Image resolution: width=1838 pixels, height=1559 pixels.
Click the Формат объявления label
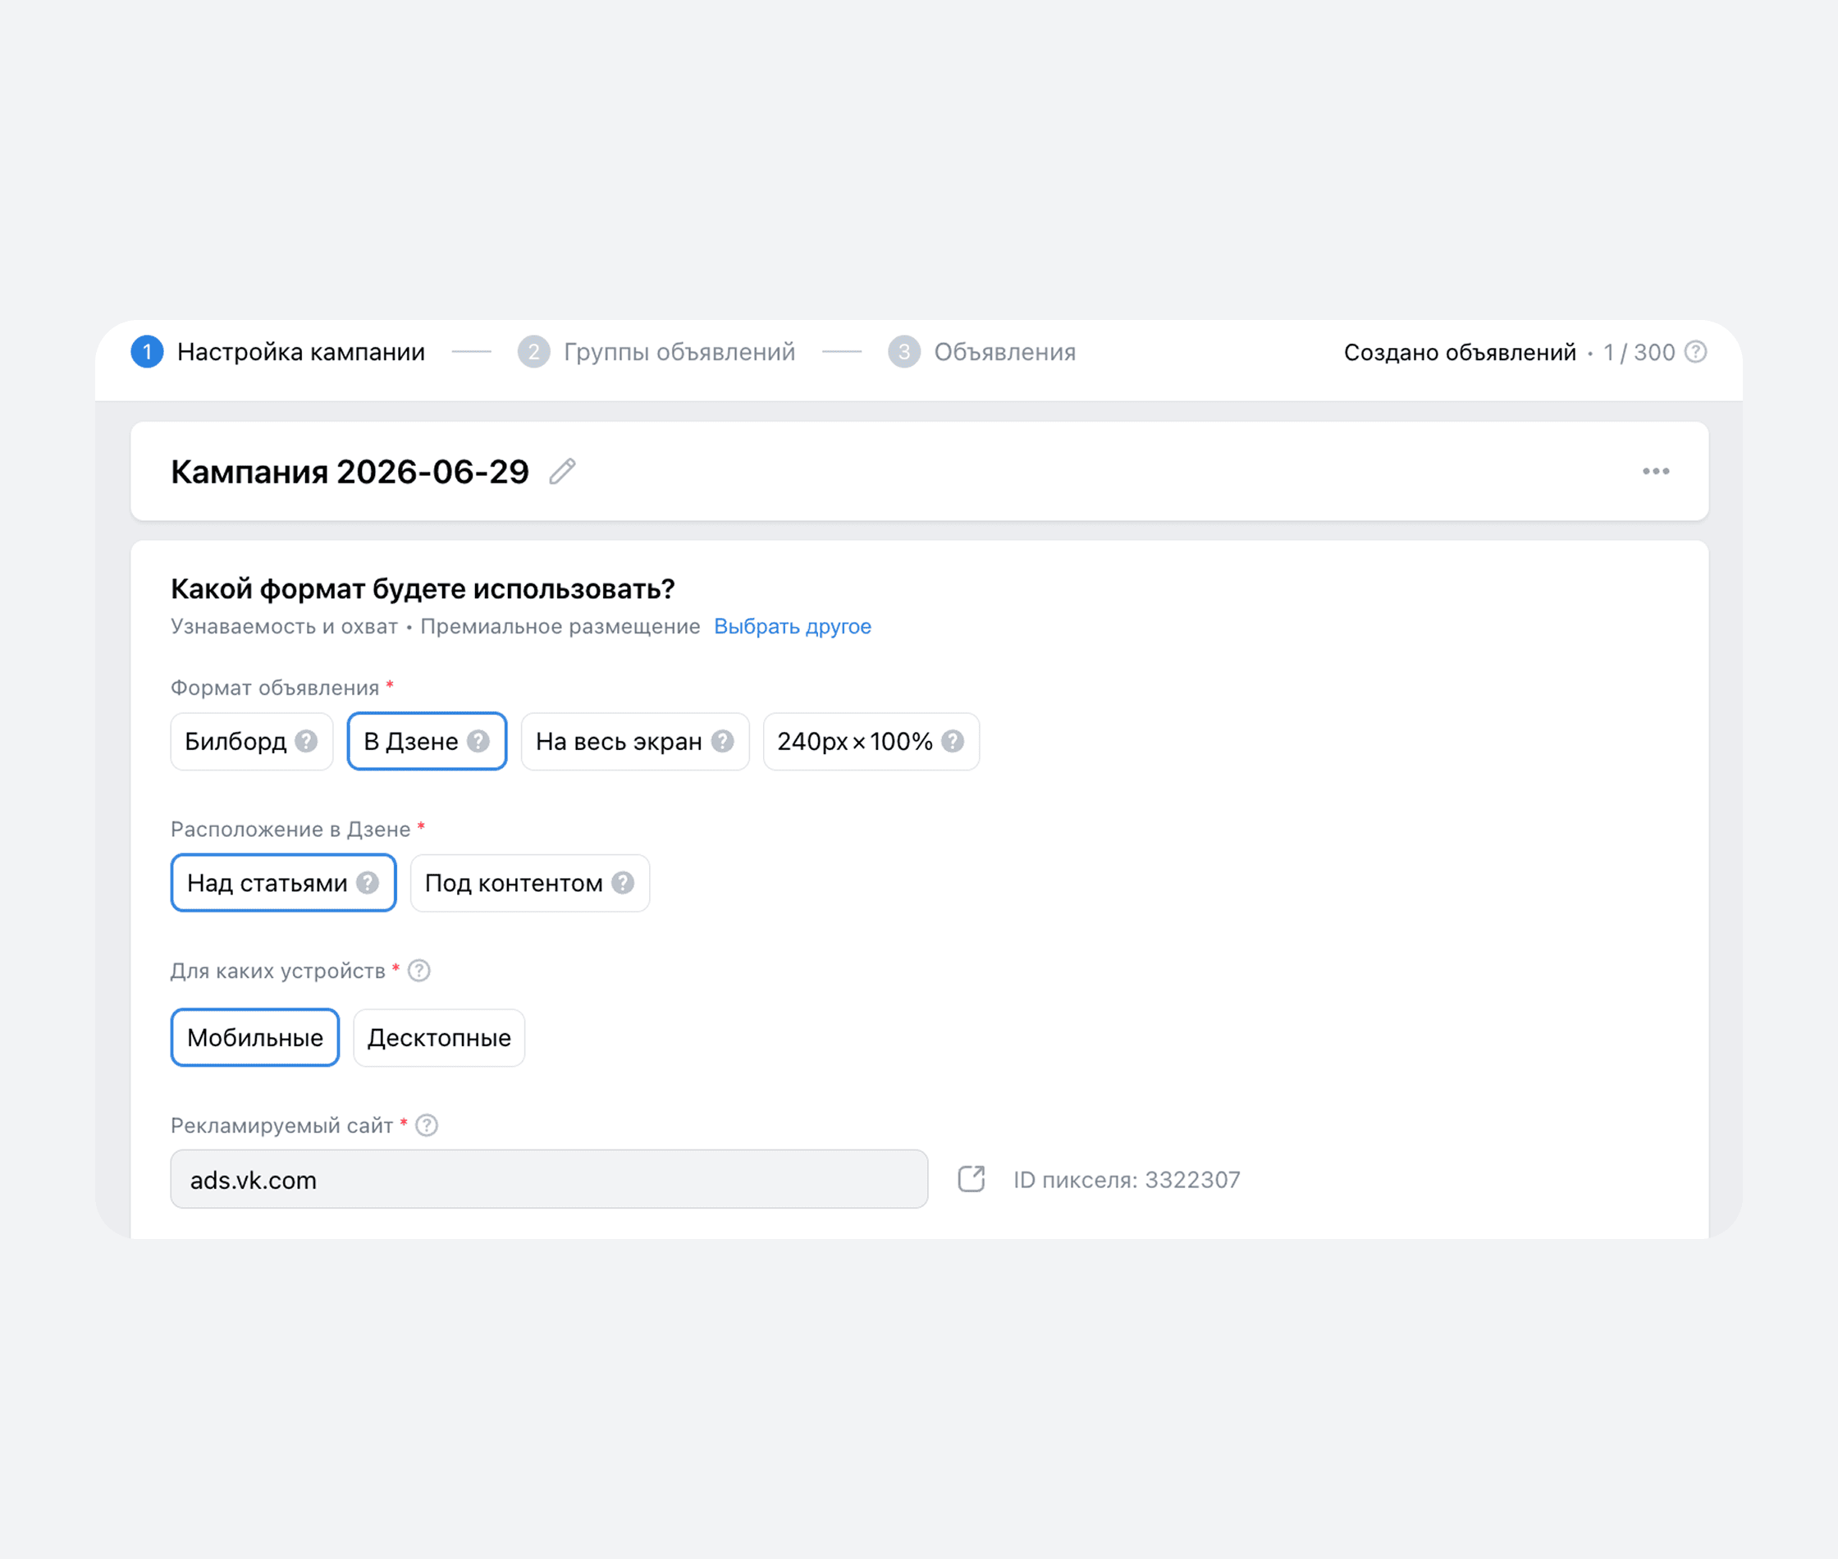pos(275,688)
